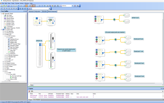The height and width of the screenshot is (103, 164).
Task: Expand the Filters tree node
Action: click(3, 68)
